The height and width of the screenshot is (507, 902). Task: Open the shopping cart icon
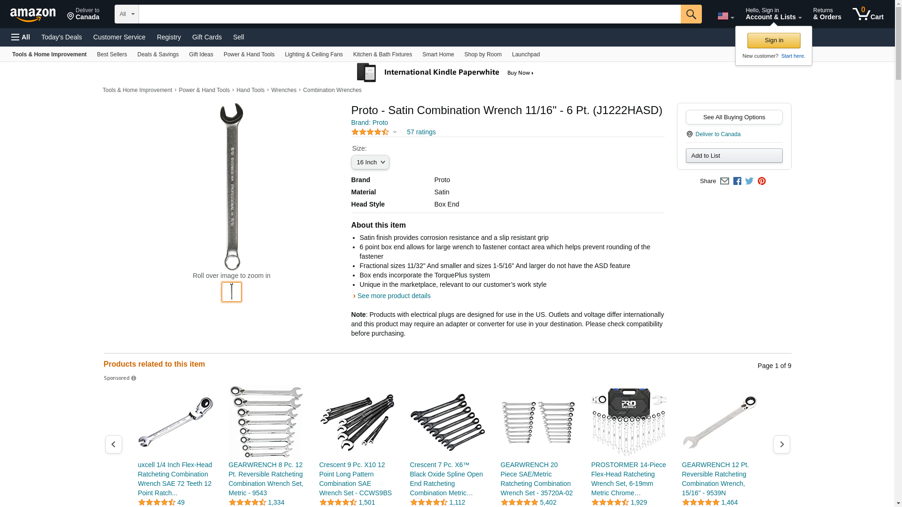(x=868, y=14)
